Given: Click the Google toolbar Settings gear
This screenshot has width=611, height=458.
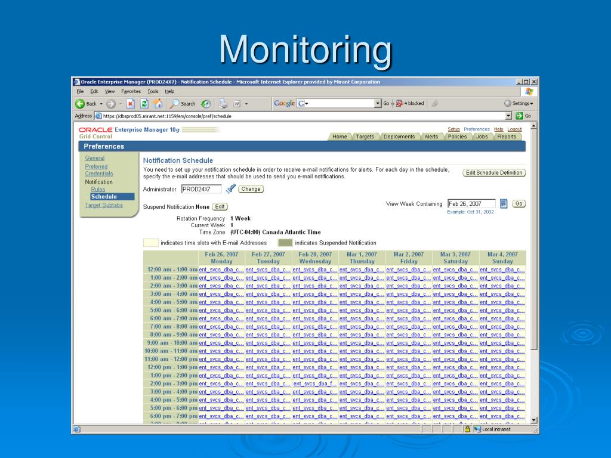Looking at the screenshot, I should [507, 103].
